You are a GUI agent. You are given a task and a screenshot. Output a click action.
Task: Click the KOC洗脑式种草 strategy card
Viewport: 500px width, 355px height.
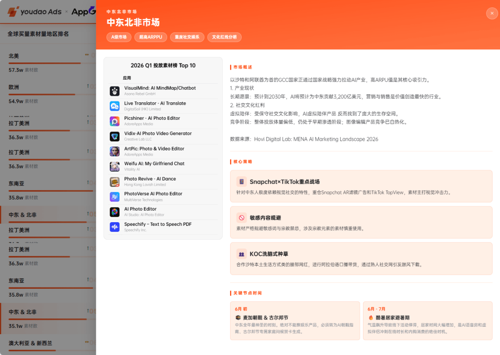tap(361, 258)
